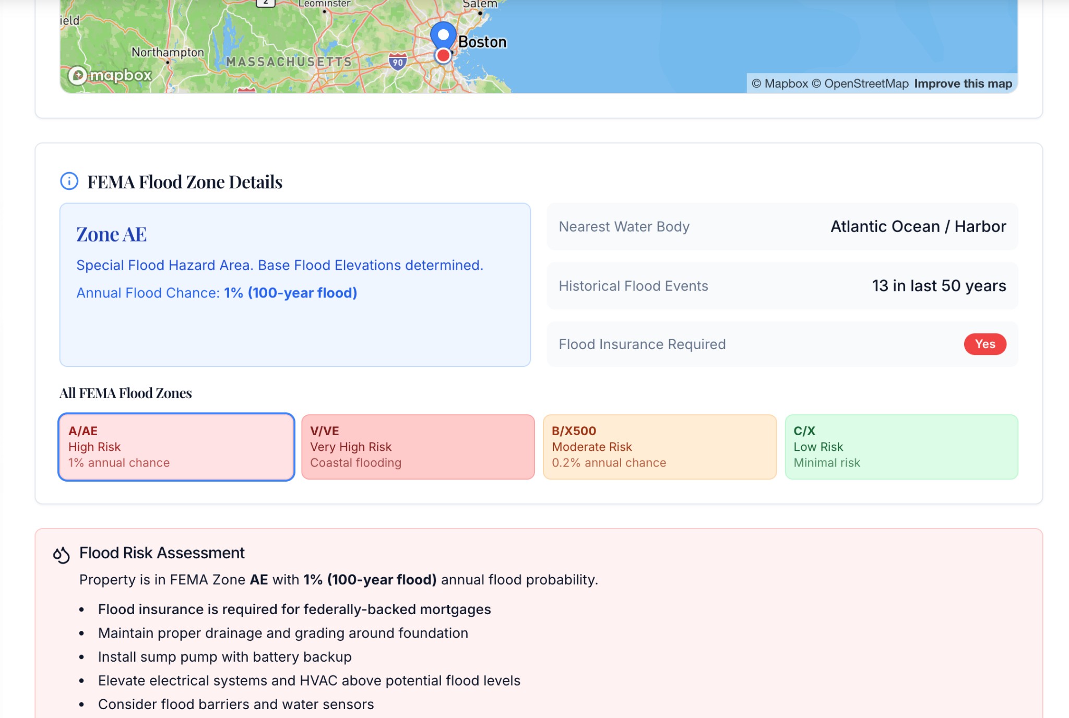Click the water droplet icon by Flood Risk Assessment
The image size is (1069, 718).
(61, 554)
